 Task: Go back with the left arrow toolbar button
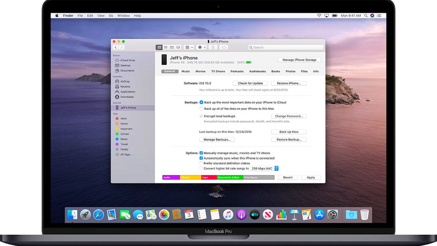(x=116, y=48)
